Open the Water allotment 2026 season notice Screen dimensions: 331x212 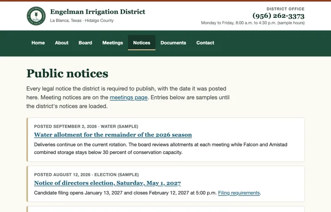tap(113, 134)
